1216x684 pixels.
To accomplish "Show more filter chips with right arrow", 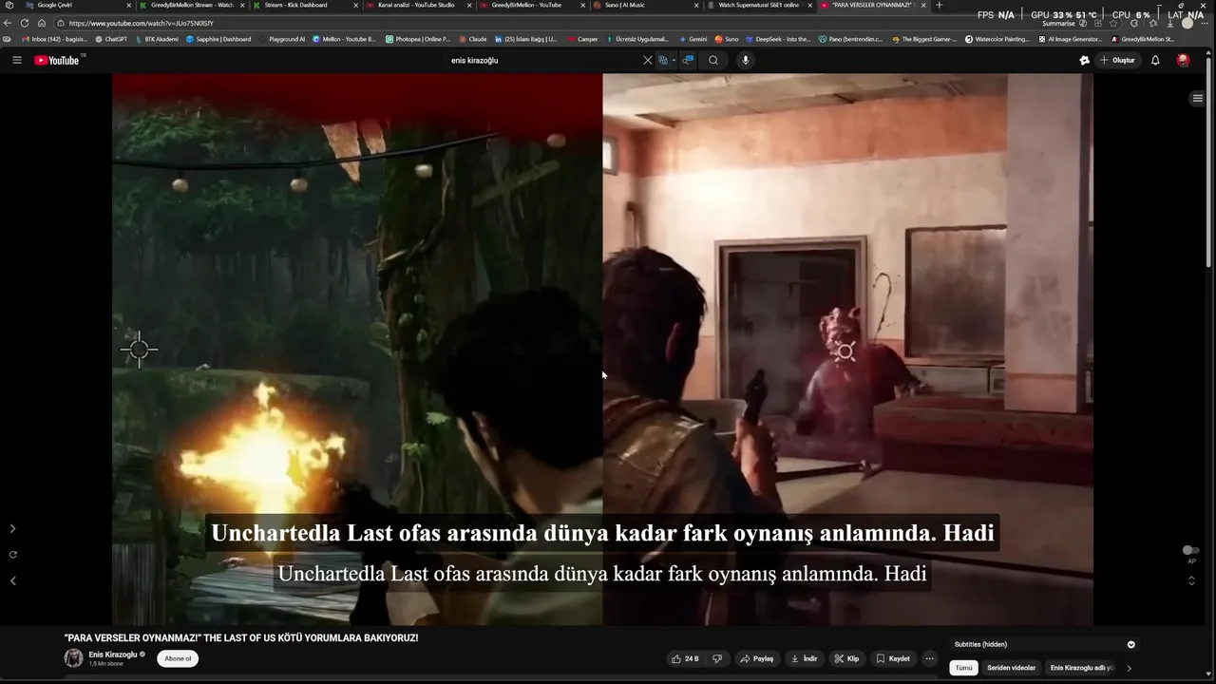I will click(1129, 668).
